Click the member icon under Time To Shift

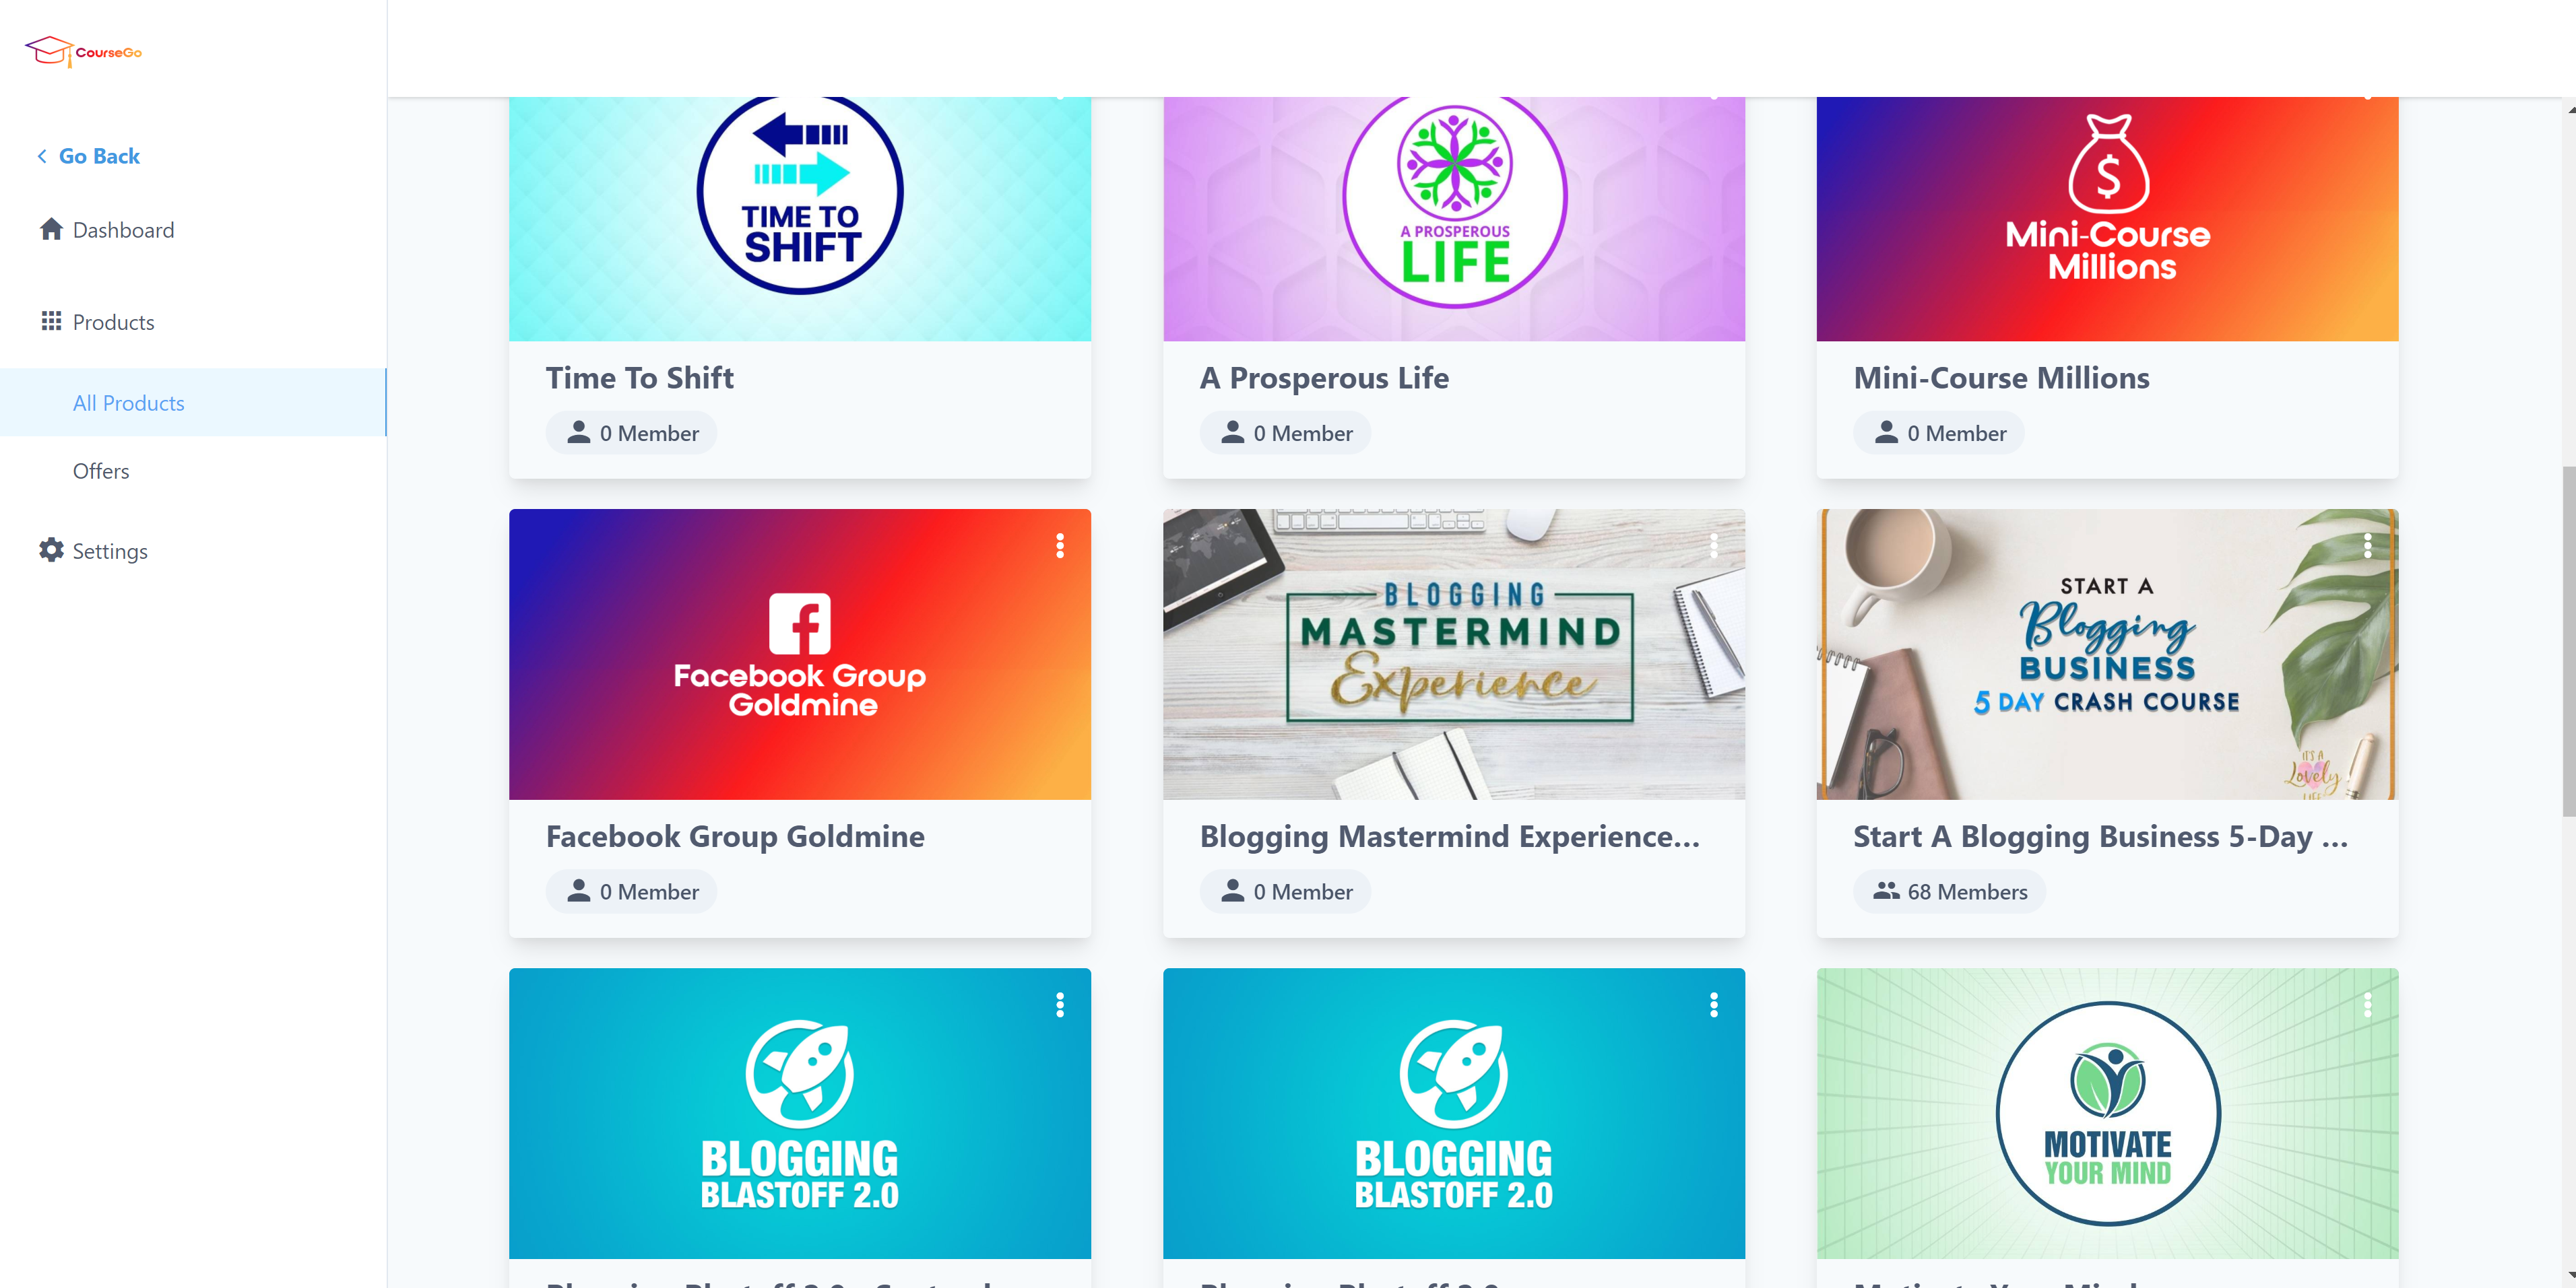[x=579, y=432]
